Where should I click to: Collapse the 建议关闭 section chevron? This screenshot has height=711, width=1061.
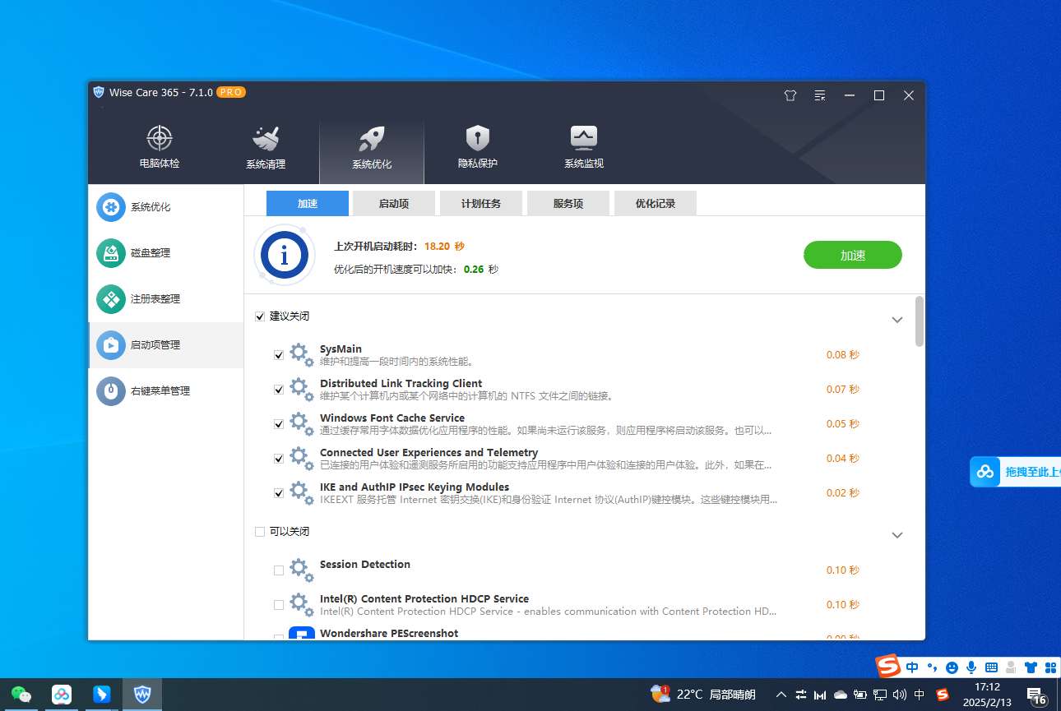(x=897, y=320)
